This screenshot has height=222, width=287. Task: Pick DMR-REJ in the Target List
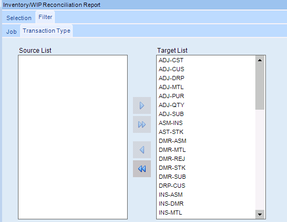[x=206, y=159]
